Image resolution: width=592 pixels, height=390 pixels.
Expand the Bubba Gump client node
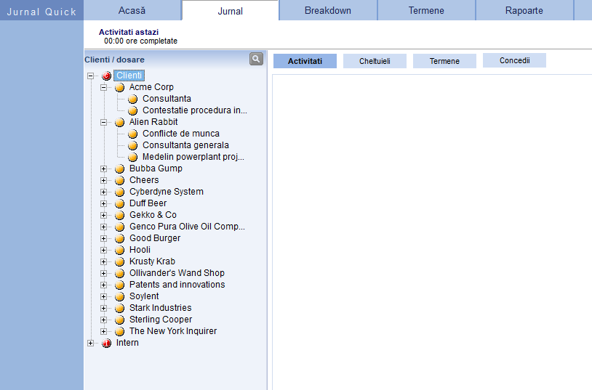[x=103, y=168]
